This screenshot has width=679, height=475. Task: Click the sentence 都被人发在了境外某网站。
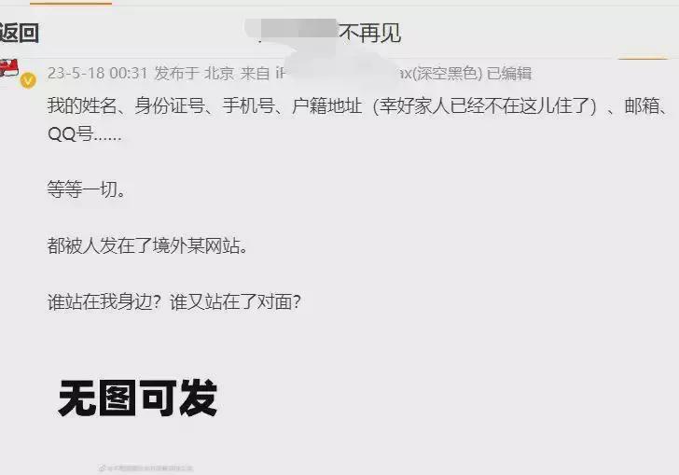(147, 245)
